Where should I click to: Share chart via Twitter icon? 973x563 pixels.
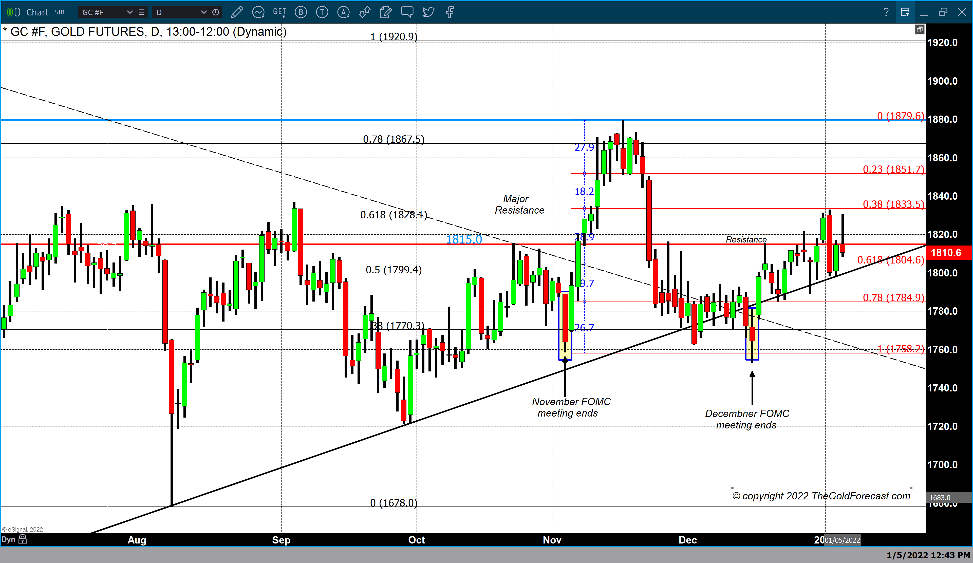pos(428,12)
